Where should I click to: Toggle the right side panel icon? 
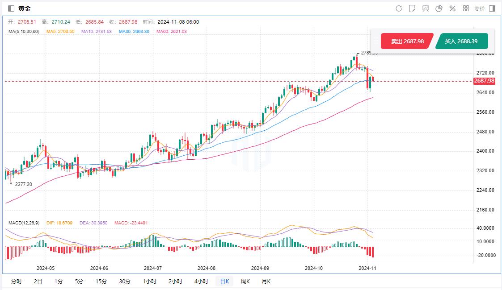click(492, 8)
